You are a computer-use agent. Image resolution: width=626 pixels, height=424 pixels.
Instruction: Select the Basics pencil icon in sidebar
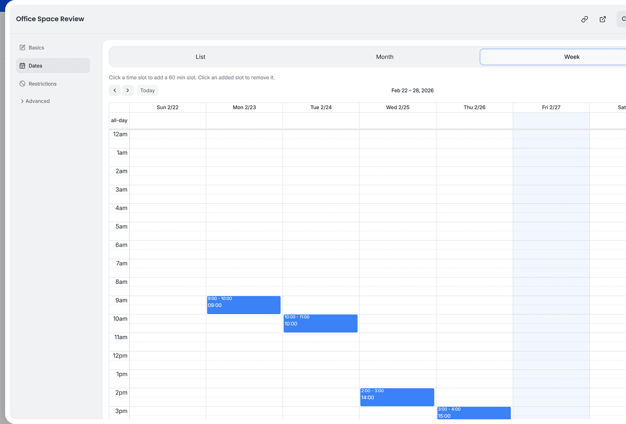coord(22,47)
